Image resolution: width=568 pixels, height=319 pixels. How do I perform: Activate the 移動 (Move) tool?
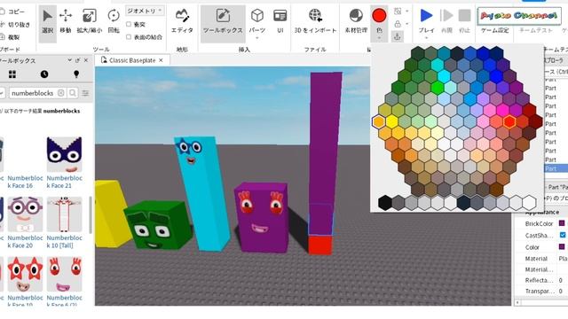(66, 22)
